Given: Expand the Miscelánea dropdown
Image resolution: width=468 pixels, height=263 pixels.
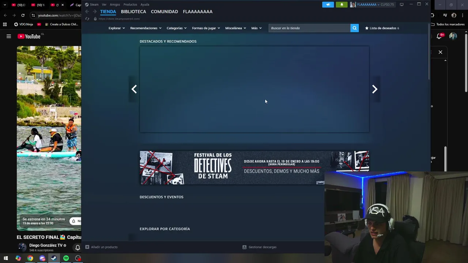Looking at the screenshot, I should 235,28.
